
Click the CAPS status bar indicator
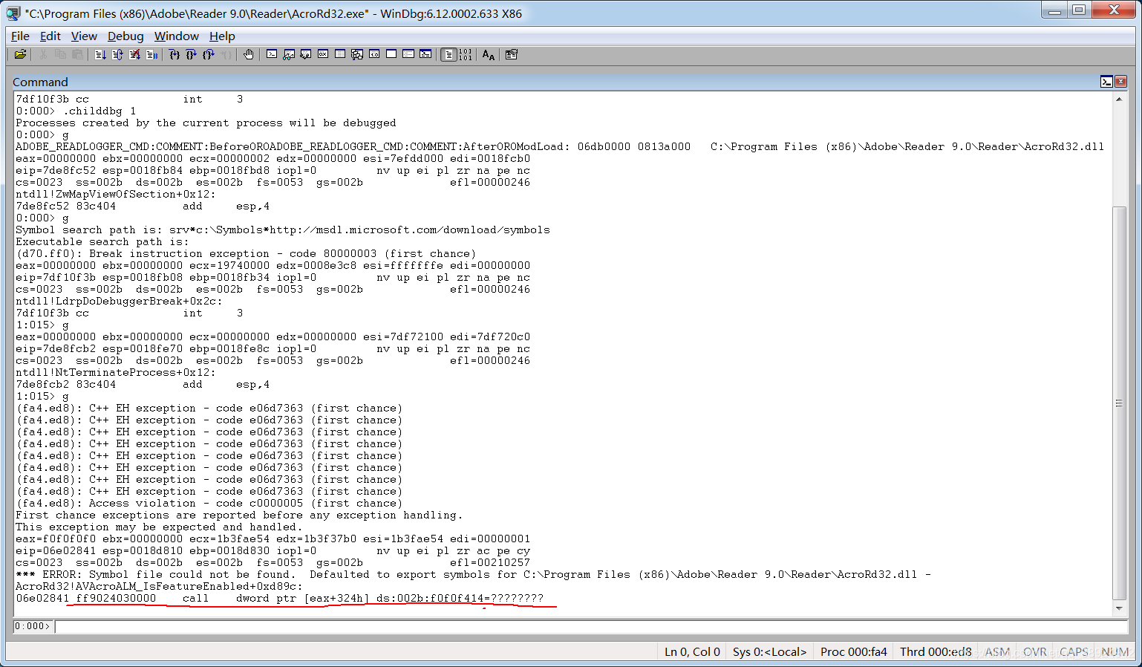tap(1074, 651)
